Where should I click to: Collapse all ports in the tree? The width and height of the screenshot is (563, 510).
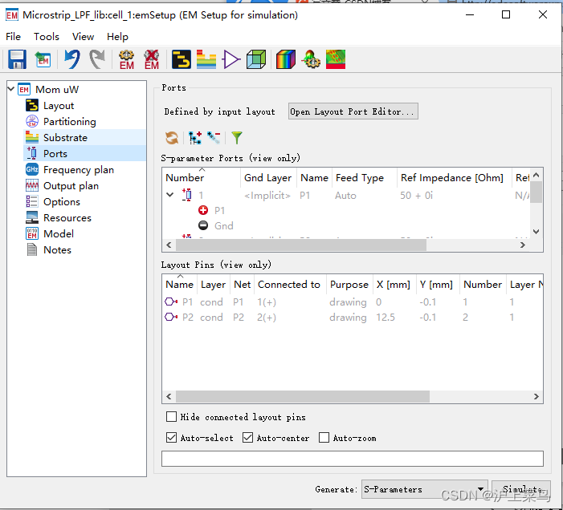click(214, 138)
